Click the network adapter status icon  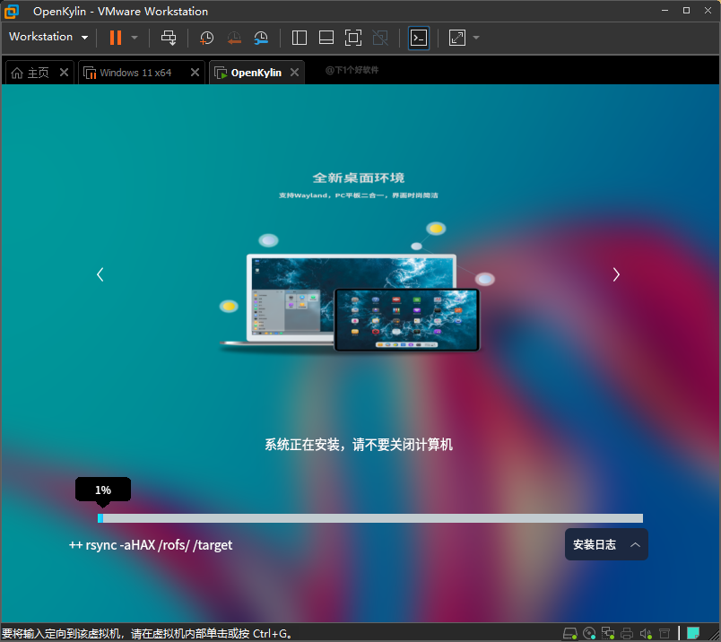608,633
